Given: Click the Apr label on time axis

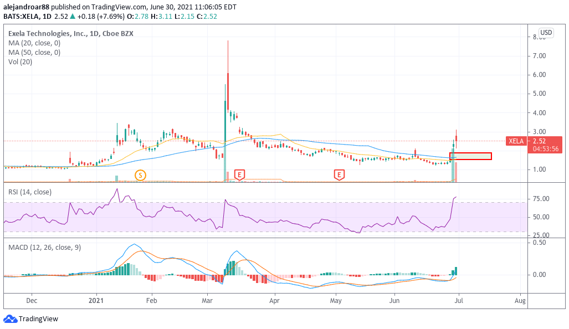Looking at the screenshot, I should coord(274,301).
